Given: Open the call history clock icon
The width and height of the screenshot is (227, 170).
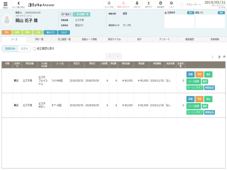Looking at the screenshot, I should pos(160,3).
